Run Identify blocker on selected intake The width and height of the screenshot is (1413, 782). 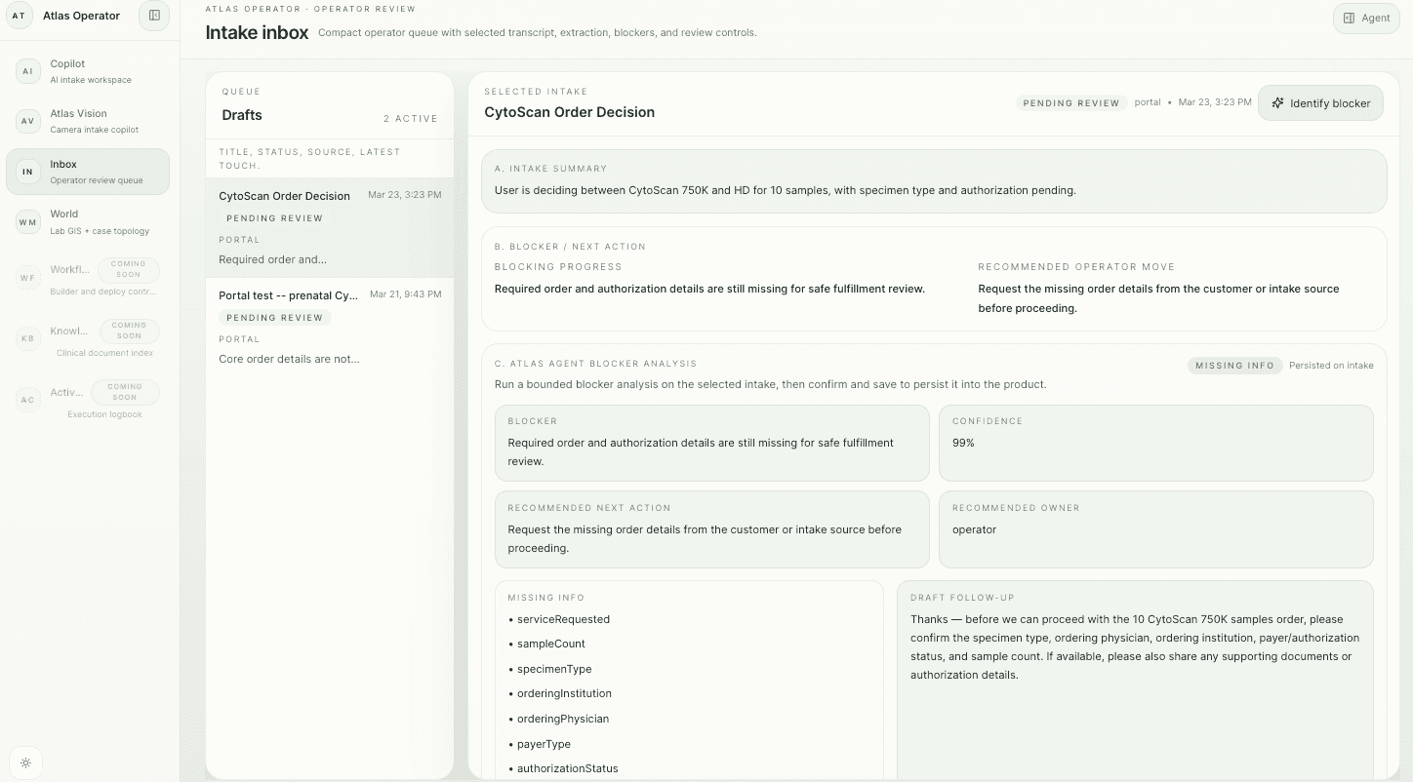[x=1320, y=103]
